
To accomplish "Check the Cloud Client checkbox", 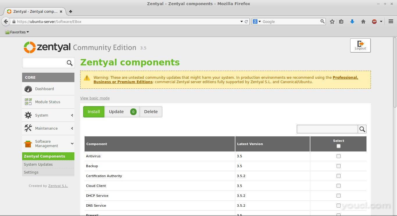I will tap(338, 186).
